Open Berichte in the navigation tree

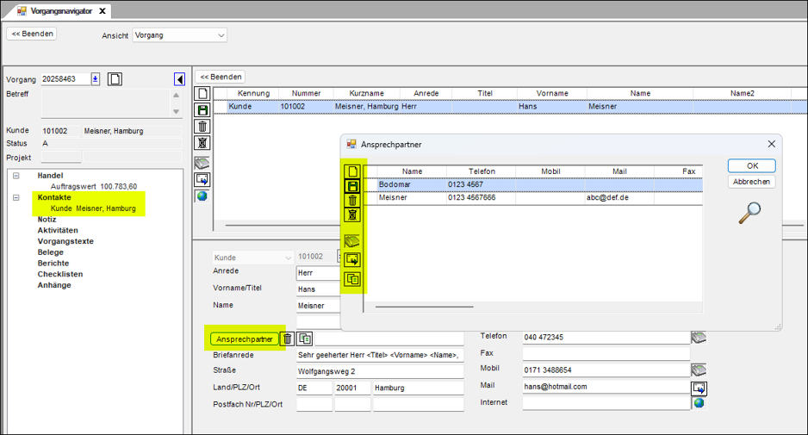click(x=53, y=264)
